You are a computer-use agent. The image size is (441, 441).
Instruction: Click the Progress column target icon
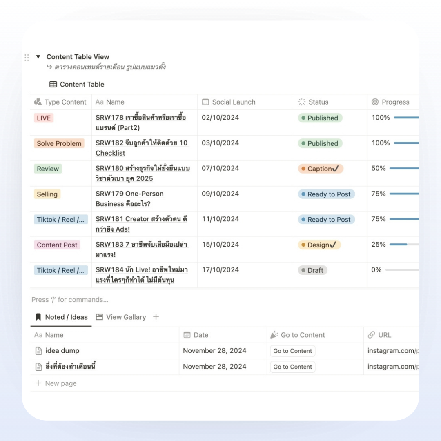pos(375,102)
